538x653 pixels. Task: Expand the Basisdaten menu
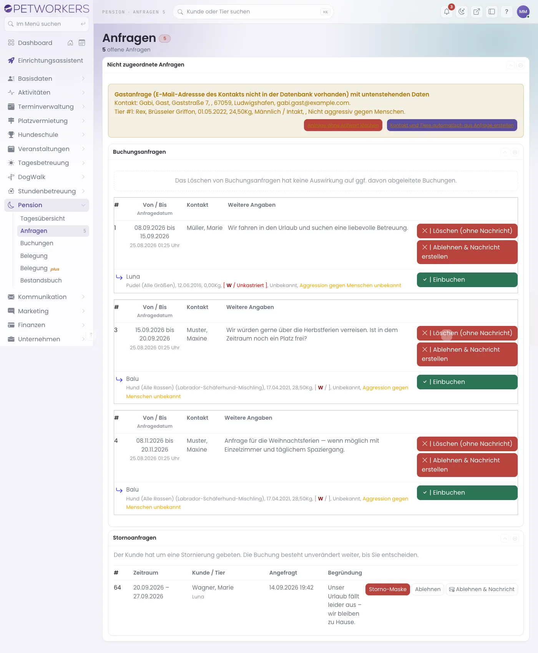[46, 78]
